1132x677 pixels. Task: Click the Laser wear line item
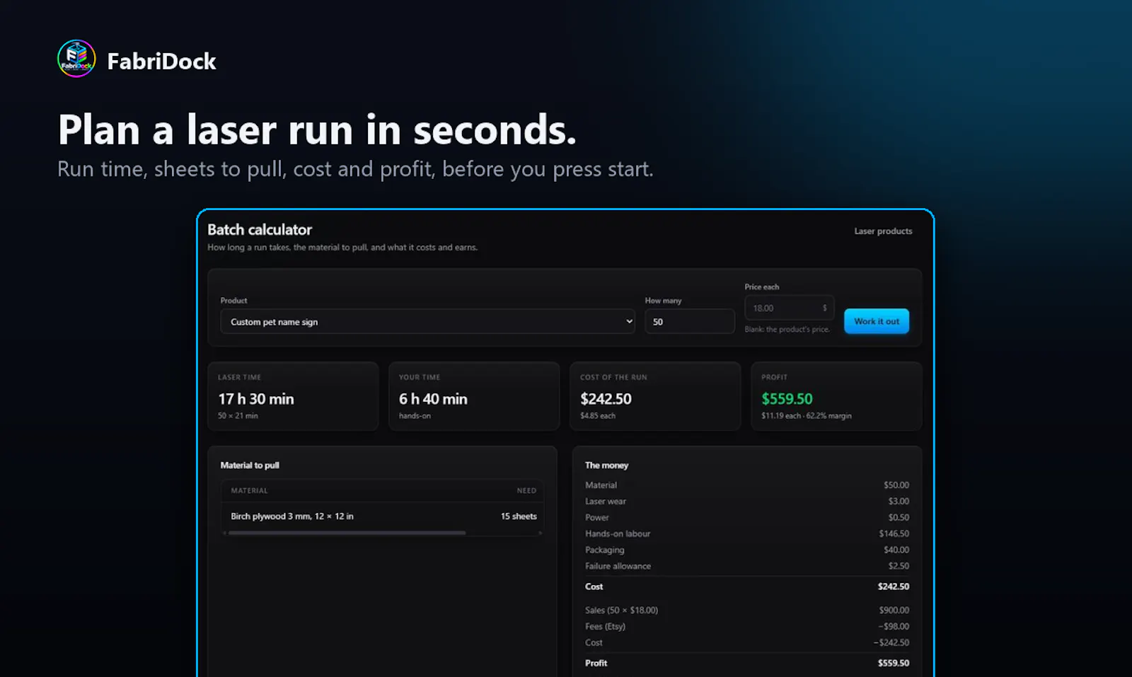[746, 501]
